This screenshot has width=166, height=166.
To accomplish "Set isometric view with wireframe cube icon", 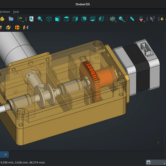I will tap(49, 19).
